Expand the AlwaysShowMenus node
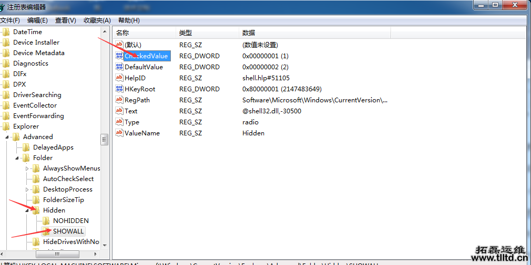The width and height of the screenshot is (531, 265). pyautogui.click(x=27, y=168)
